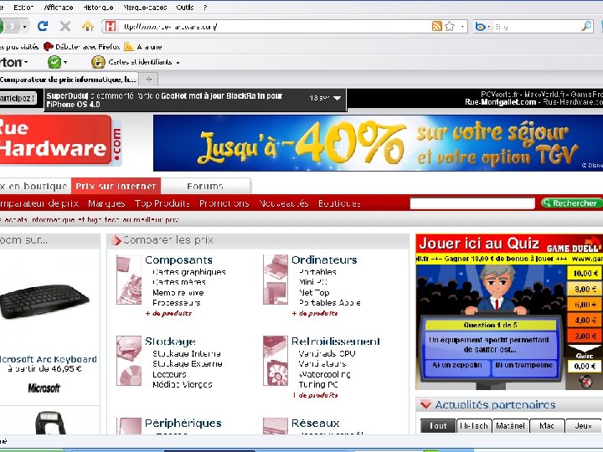Open the Affichage menu

click(x=59, y=8)
